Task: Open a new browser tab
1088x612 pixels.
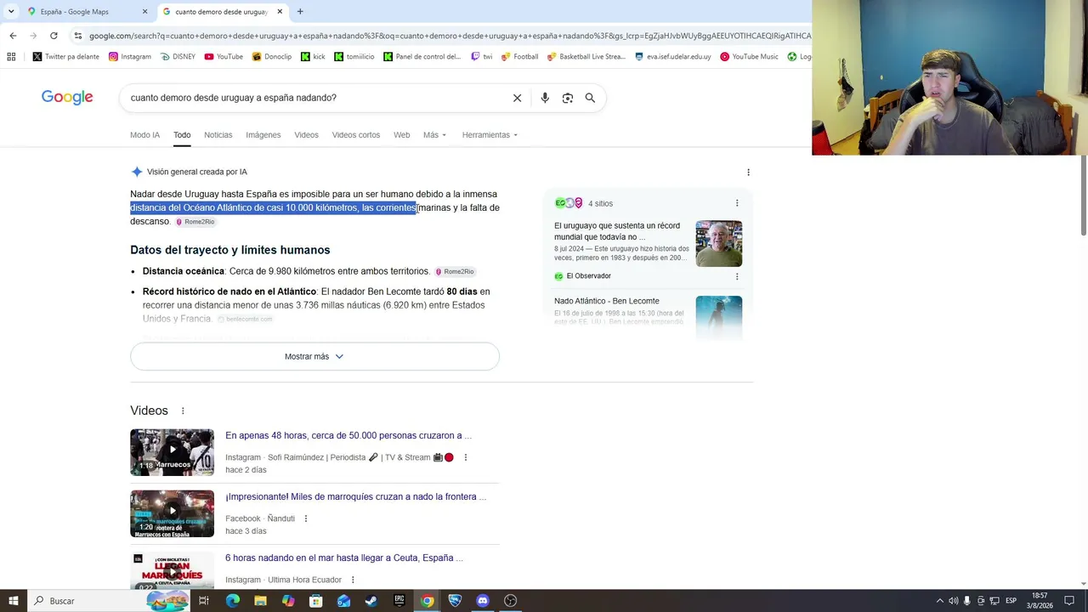Action: coord(300,12)
